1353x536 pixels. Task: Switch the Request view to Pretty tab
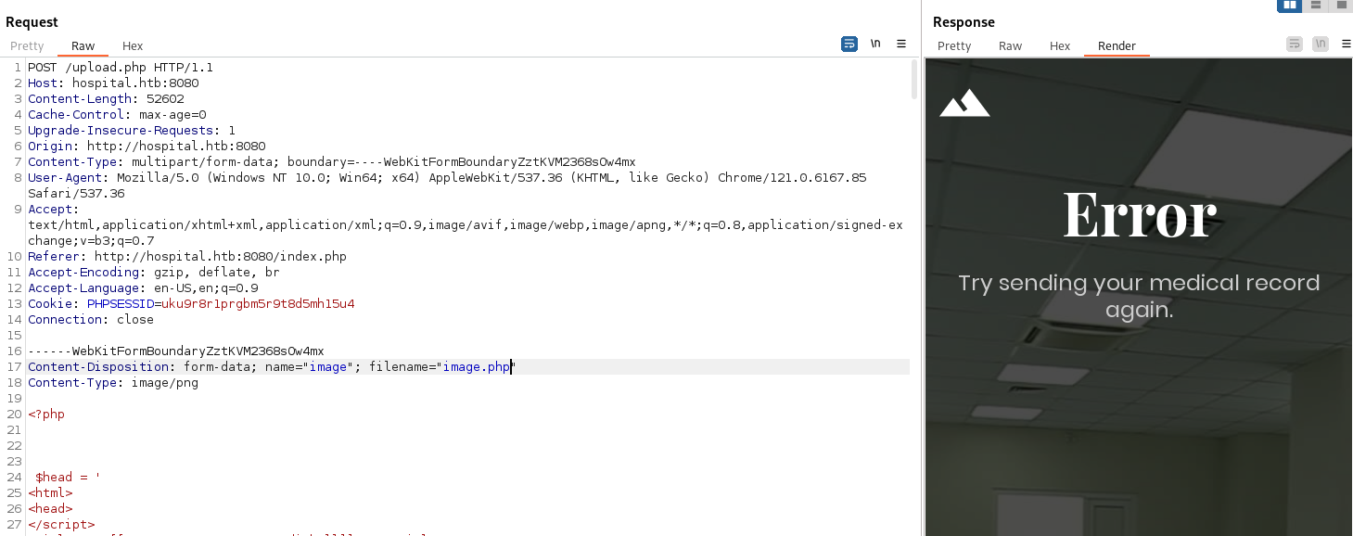click(x=27, y=45)
